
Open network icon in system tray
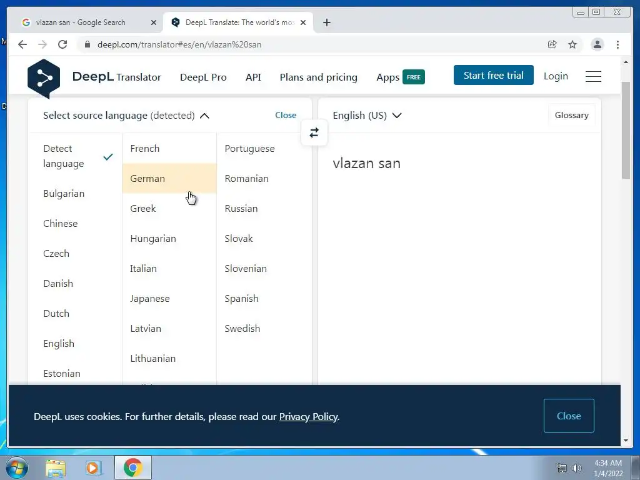click(x=562, y=468)
